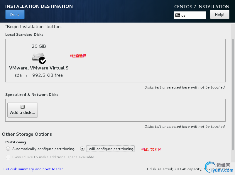Open Full disk summary and boot loader link
Image resolution: width=235 pixels, height=175 pixels.
coord(34,169)
